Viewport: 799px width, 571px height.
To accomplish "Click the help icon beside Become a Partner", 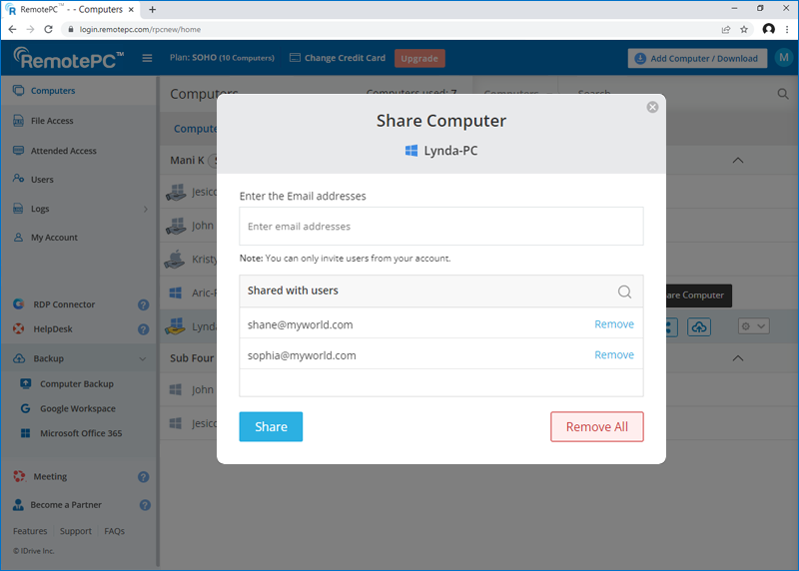I will pos(145,505).
